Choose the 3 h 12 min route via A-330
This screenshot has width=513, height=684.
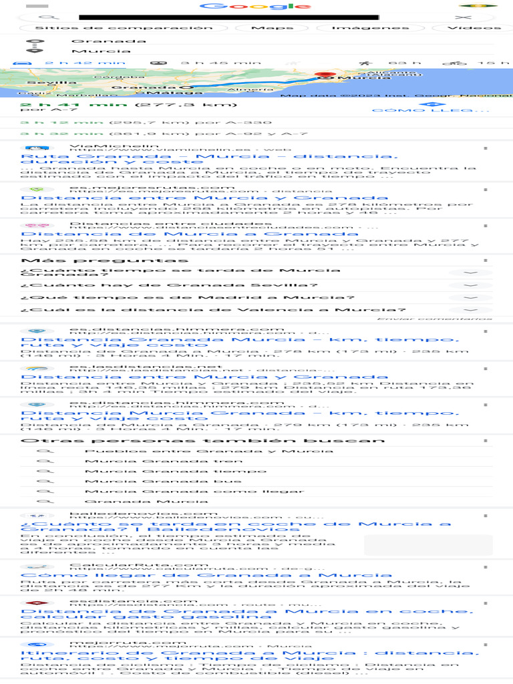point(146,123)
